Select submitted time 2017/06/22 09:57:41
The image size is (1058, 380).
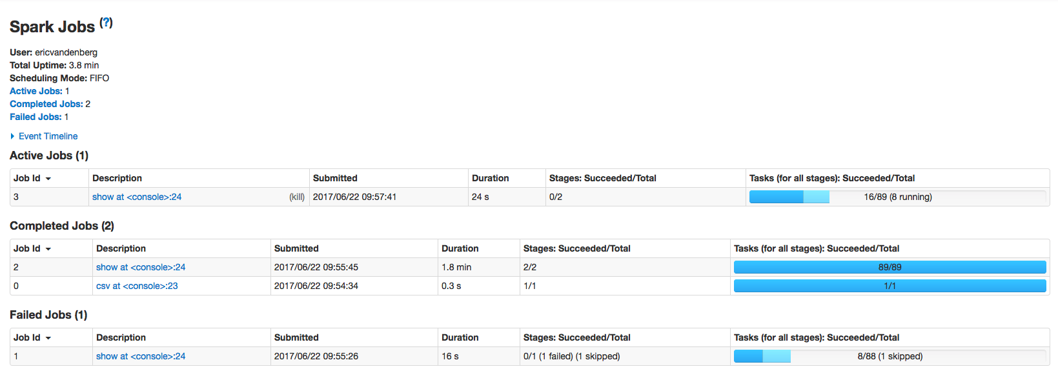tap(354, 197)
